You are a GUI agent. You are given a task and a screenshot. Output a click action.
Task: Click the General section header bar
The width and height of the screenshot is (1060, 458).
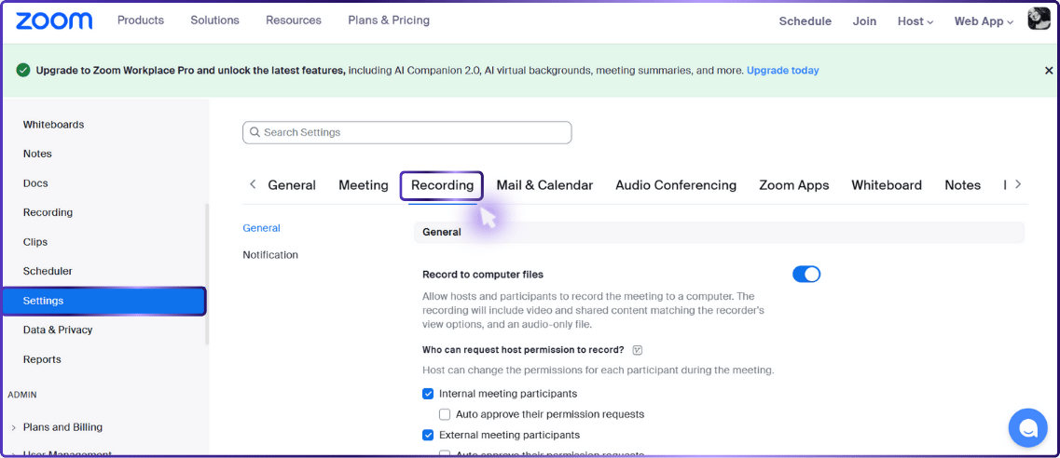(x=720, y=232)
